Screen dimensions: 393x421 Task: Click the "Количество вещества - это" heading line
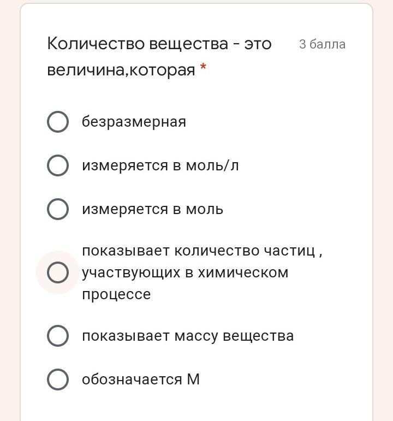click(x=159, y=44)
